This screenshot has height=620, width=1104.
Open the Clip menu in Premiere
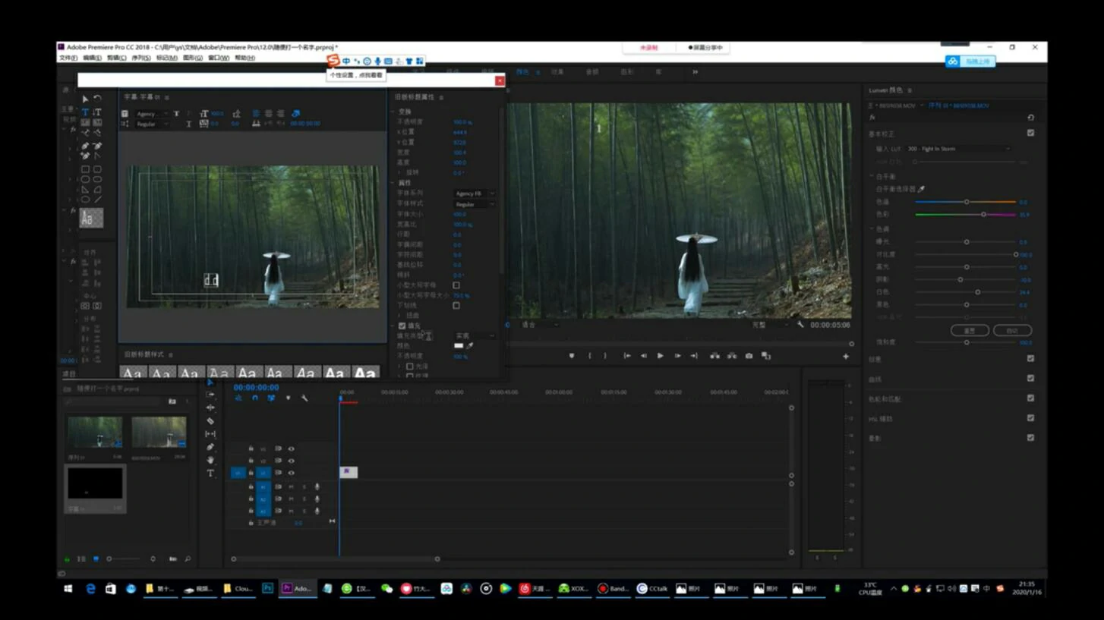click(x=116, y=58)
